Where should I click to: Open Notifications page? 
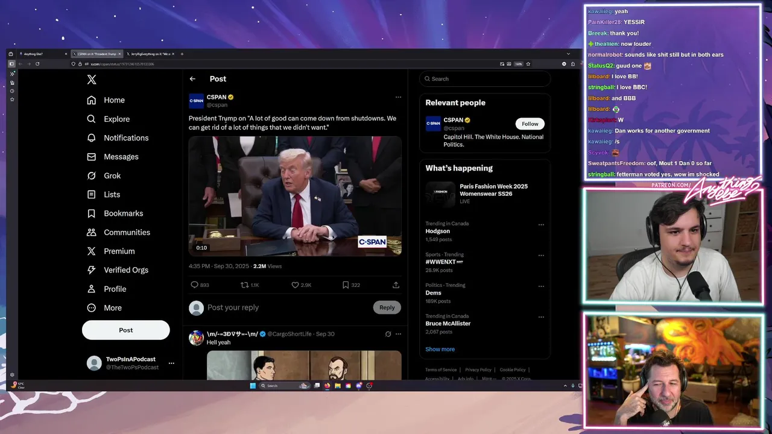[118, 137]
